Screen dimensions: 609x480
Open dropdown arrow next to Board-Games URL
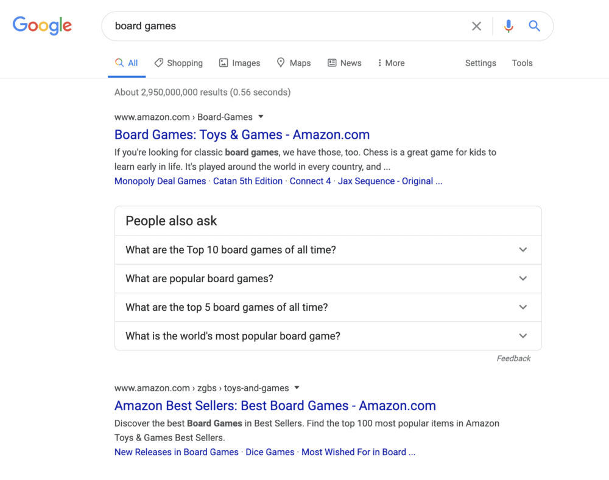[x=261, y=117]
